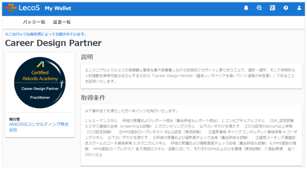Open the profile card icon

tap(272, 8)
